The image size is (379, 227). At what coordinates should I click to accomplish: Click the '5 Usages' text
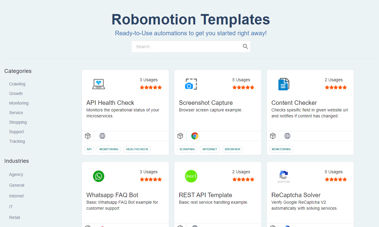pyautogui.click(x=241, y=80)
